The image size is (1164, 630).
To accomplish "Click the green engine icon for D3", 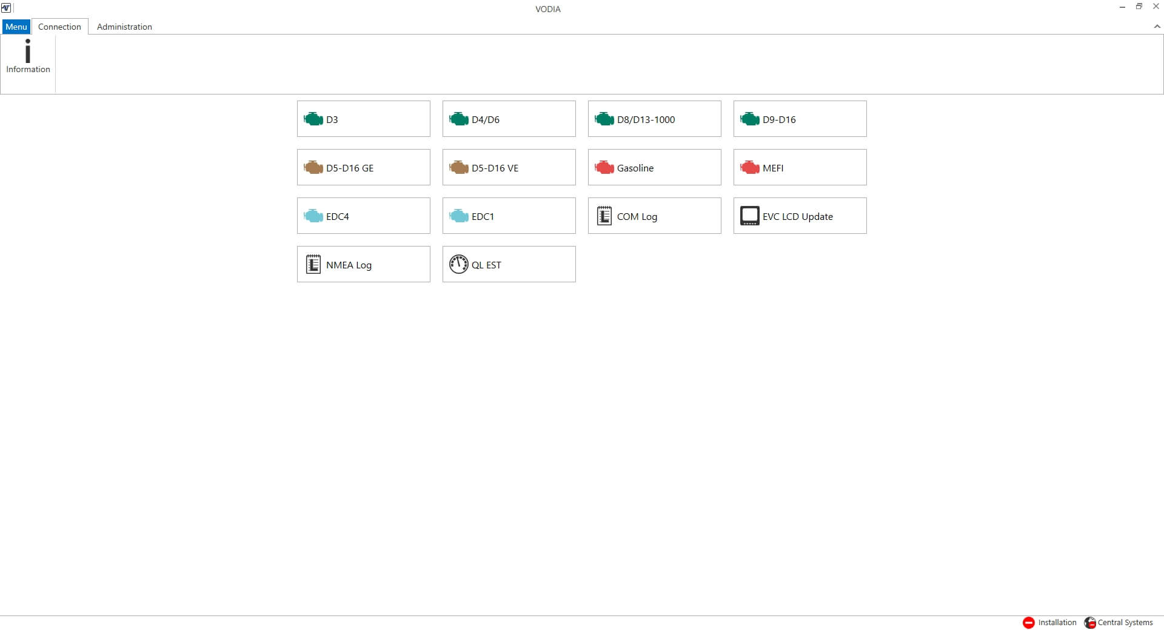I will (313, 119).
